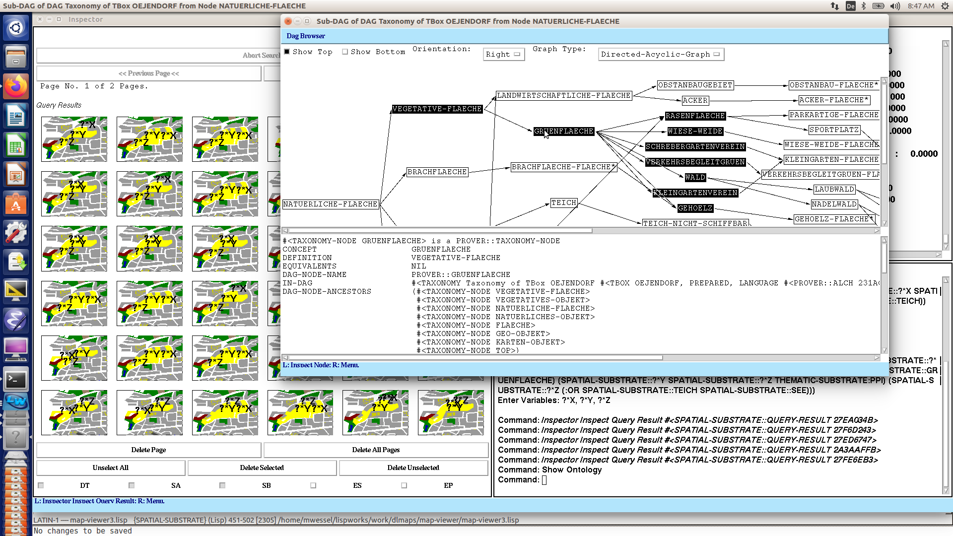Select the BRACHFLAECHE graph node
This screenshot has width=953, height=536.
click(x=437, y=172)
